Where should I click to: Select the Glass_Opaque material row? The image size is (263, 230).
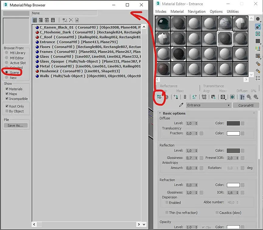point(88,61)
